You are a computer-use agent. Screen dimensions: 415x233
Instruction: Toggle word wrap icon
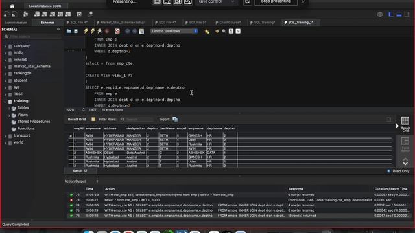coord(238,31)
